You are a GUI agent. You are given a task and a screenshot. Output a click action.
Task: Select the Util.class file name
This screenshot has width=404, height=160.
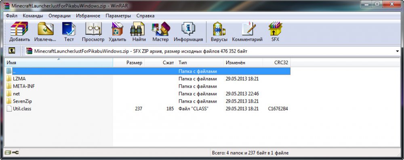22,109
